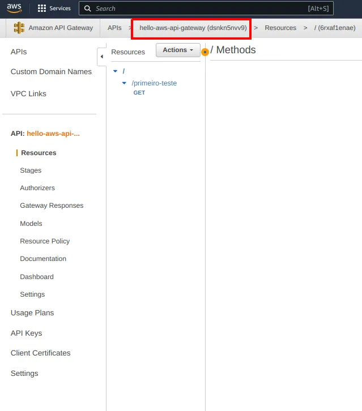
Task: Click the Services label in top bar
Action: point(60,8)
